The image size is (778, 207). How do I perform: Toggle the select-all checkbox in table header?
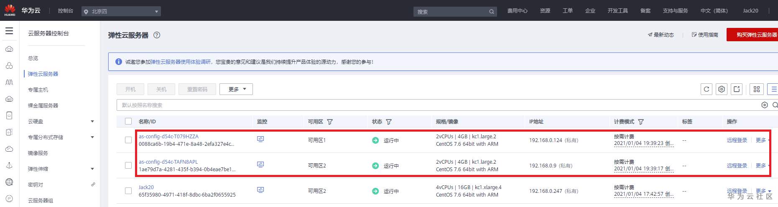point(128,121)
